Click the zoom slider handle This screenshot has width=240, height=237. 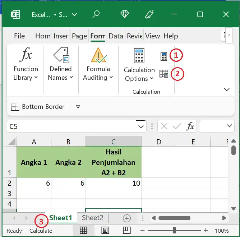click(x=174, y=230)
